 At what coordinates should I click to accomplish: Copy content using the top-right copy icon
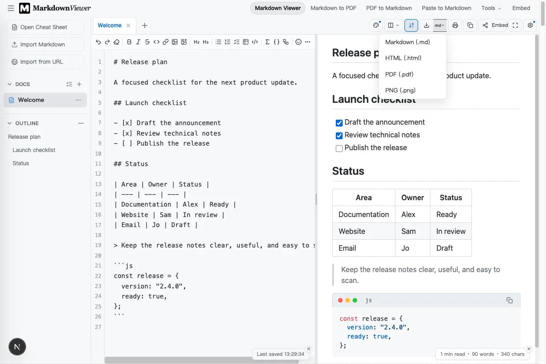point(470,25)
